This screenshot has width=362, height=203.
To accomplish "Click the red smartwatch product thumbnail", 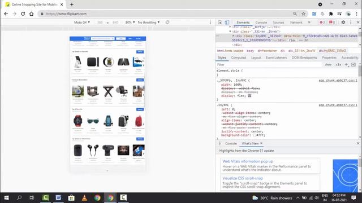I will click(77, 121).
